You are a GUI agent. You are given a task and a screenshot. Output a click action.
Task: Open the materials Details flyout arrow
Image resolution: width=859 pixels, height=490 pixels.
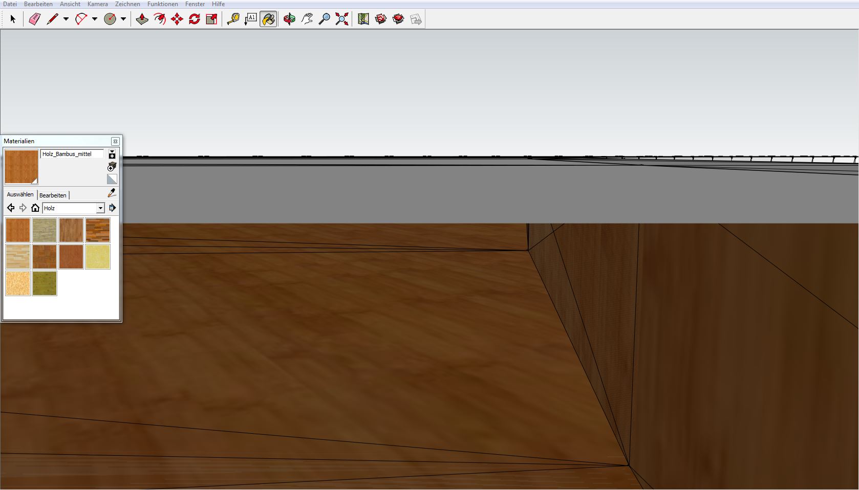click(x=112, y=208)
